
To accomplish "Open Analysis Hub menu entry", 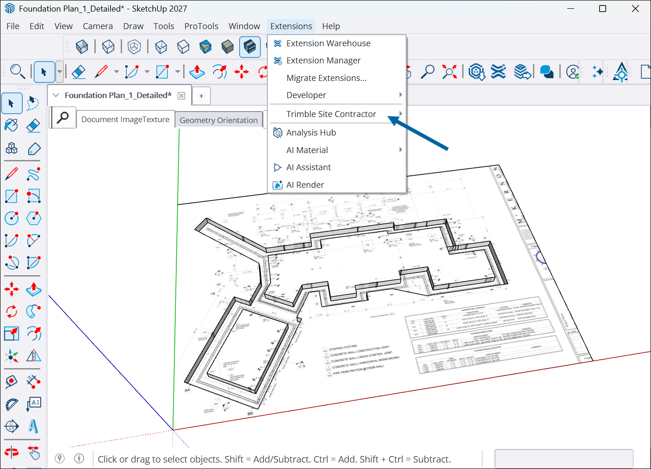I will tap(337, 132).
